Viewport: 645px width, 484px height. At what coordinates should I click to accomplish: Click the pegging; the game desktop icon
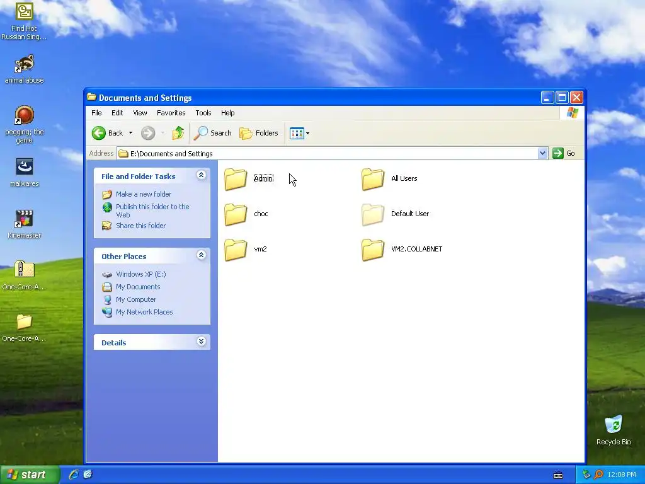(25, 115)
